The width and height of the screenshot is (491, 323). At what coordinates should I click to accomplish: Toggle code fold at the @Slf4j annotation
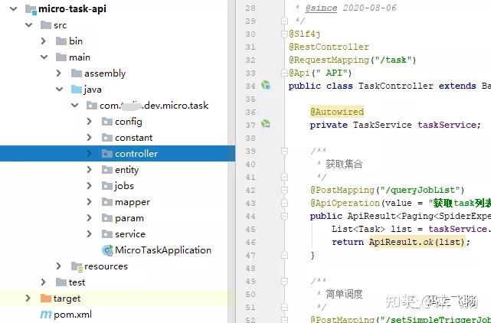[x=284, y=34]
